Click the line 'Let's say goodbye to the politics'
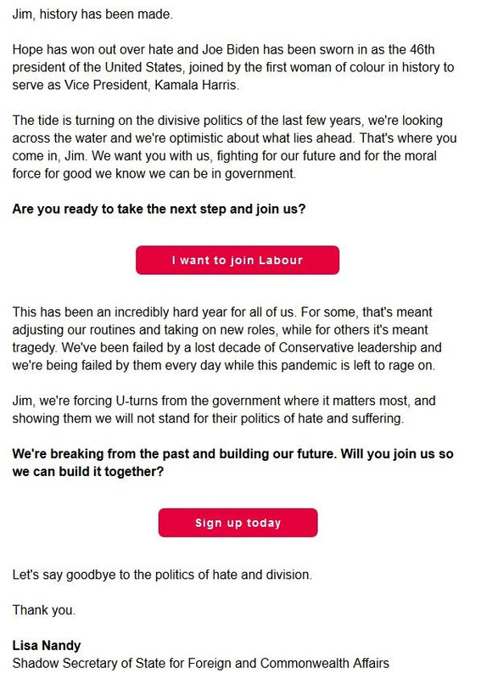This screenshot has height=679, width=481. (x=162, y=575)
